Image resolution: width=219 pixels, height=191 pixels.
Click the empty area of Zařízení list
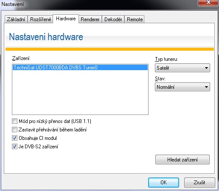[80, 92]
